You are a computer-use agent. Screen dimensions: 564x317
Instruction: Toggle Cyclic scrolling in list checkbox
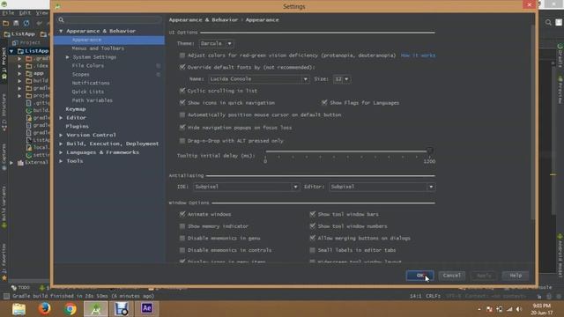182,91
